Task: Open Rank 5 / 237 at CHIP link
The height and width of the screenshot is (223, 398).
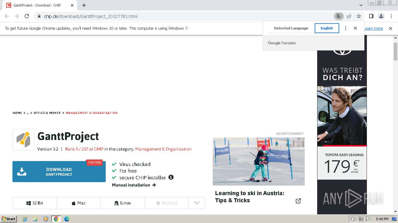Action: (x=84, y=149)
